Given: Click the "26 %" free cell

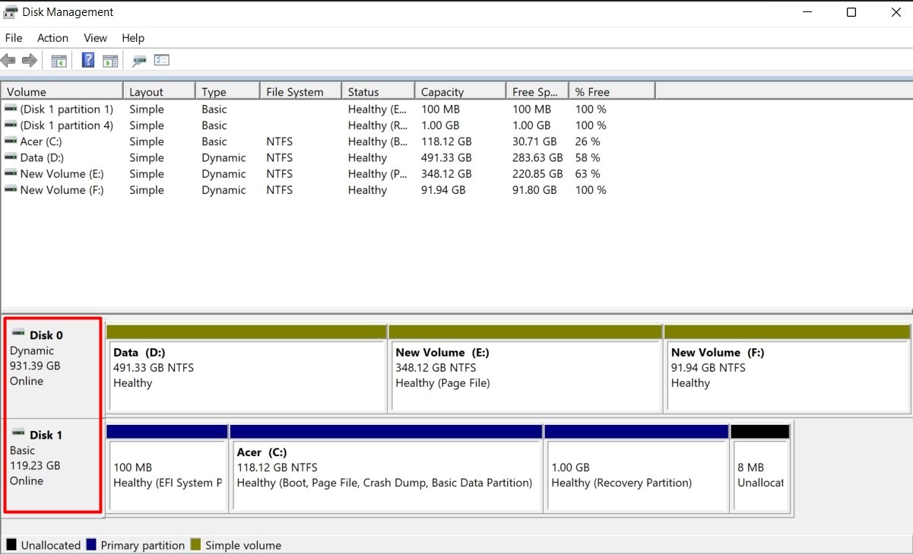Looking at the screenshot, I should pyautogui.click(x=588, y=141).
